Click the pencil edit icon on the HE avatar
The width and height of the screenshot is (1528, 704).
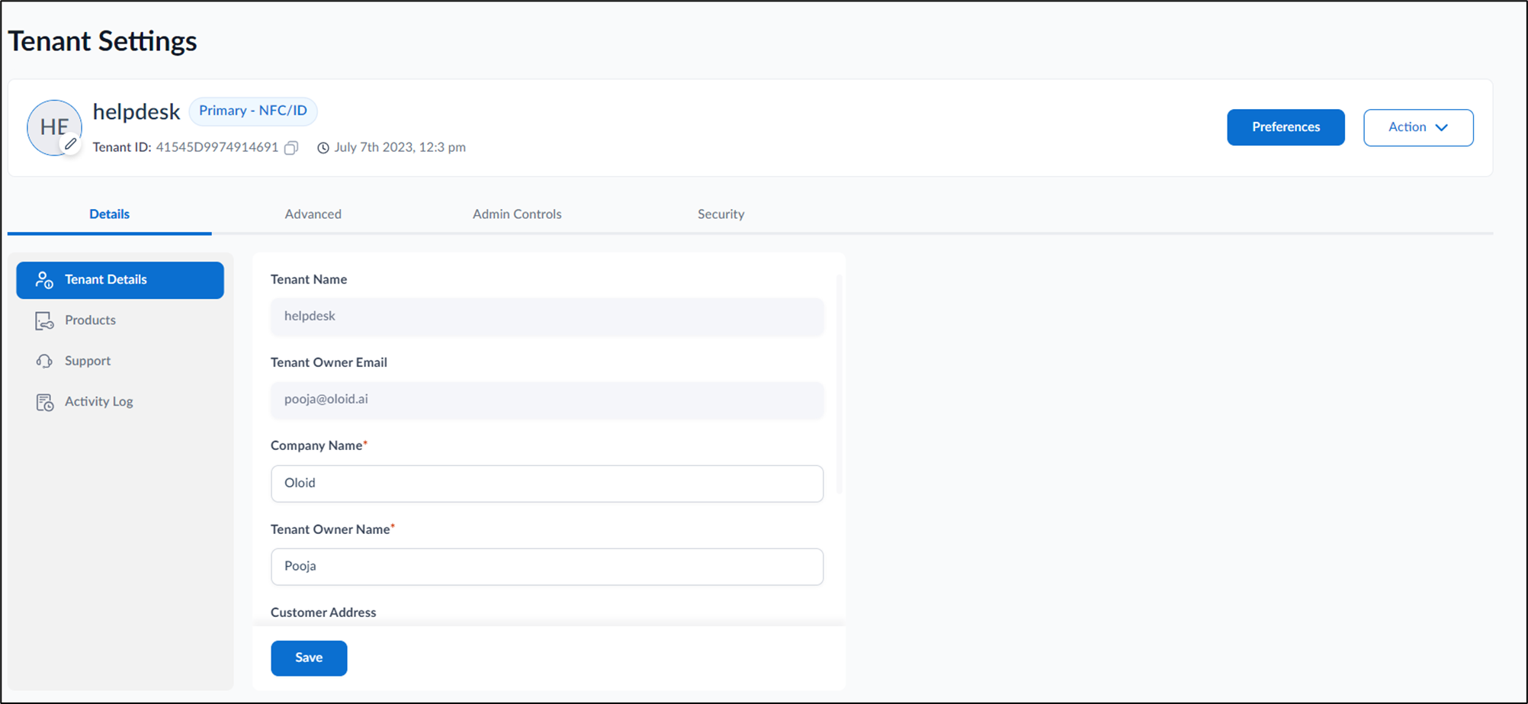pos(70,144)
